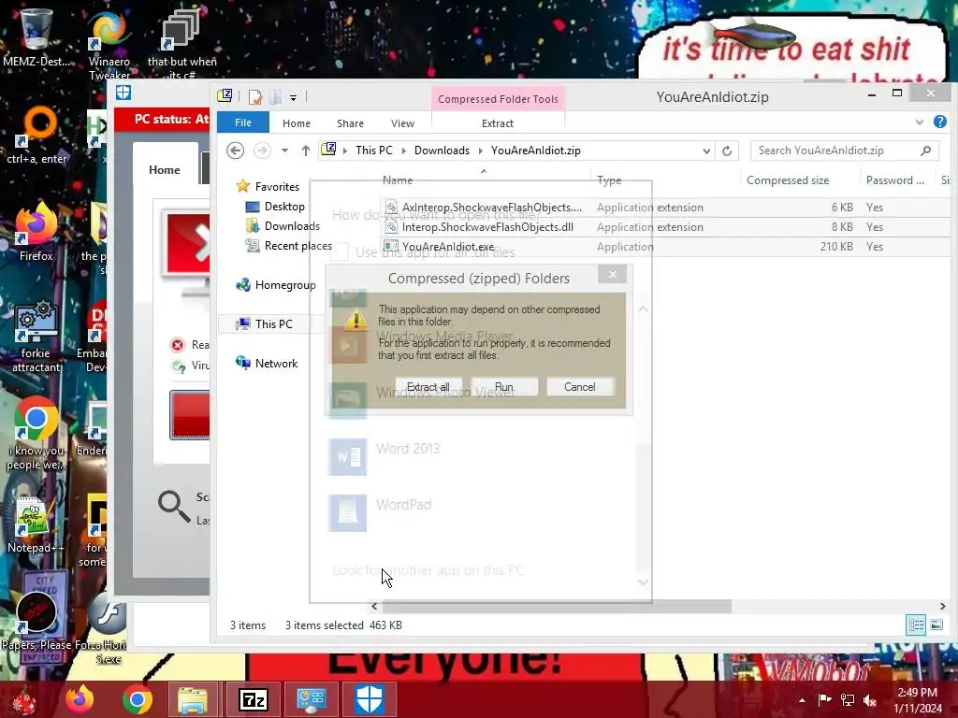Open Explorer Help question mark
Screen dimensions: 958x718
tap(939, 122)
